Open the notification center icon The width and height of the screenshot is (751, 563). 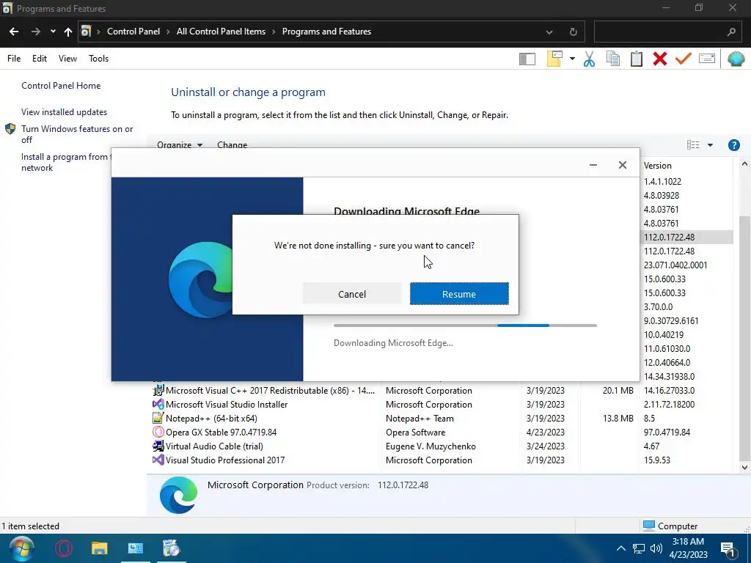(728, 549)
